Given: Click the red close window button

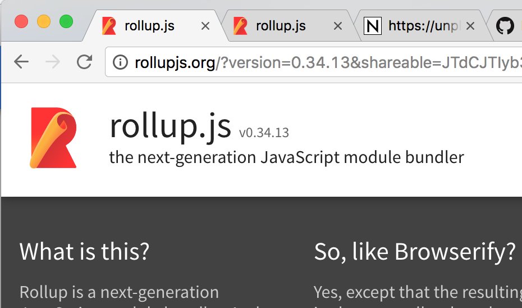Looking at the screenshot, I should [x=21, y=22].
